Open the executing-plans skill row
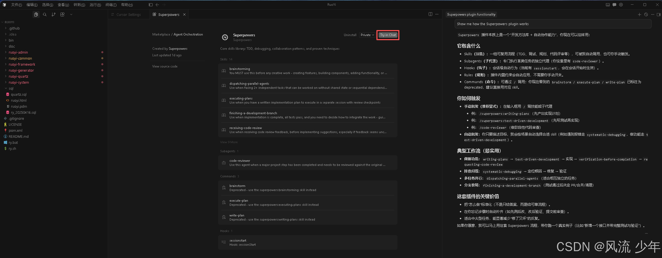 tap(308, 100)
